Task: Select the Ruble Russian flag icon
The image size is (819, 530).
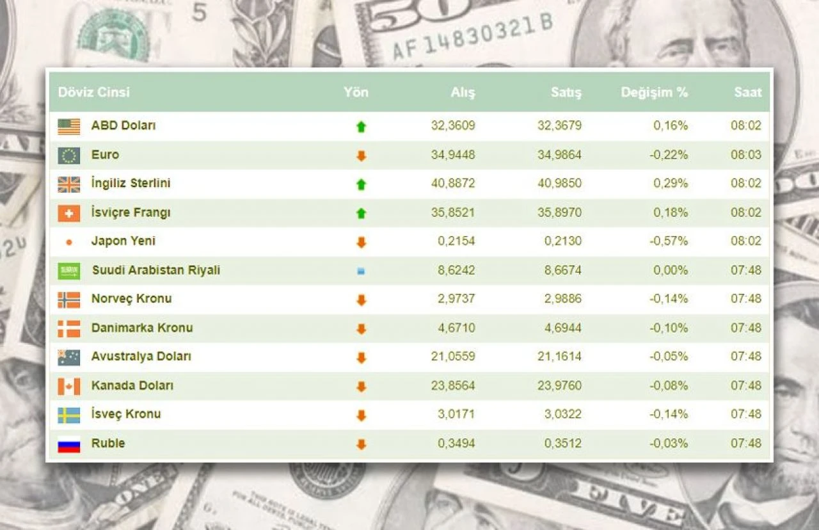Action: tap(67, 443)
